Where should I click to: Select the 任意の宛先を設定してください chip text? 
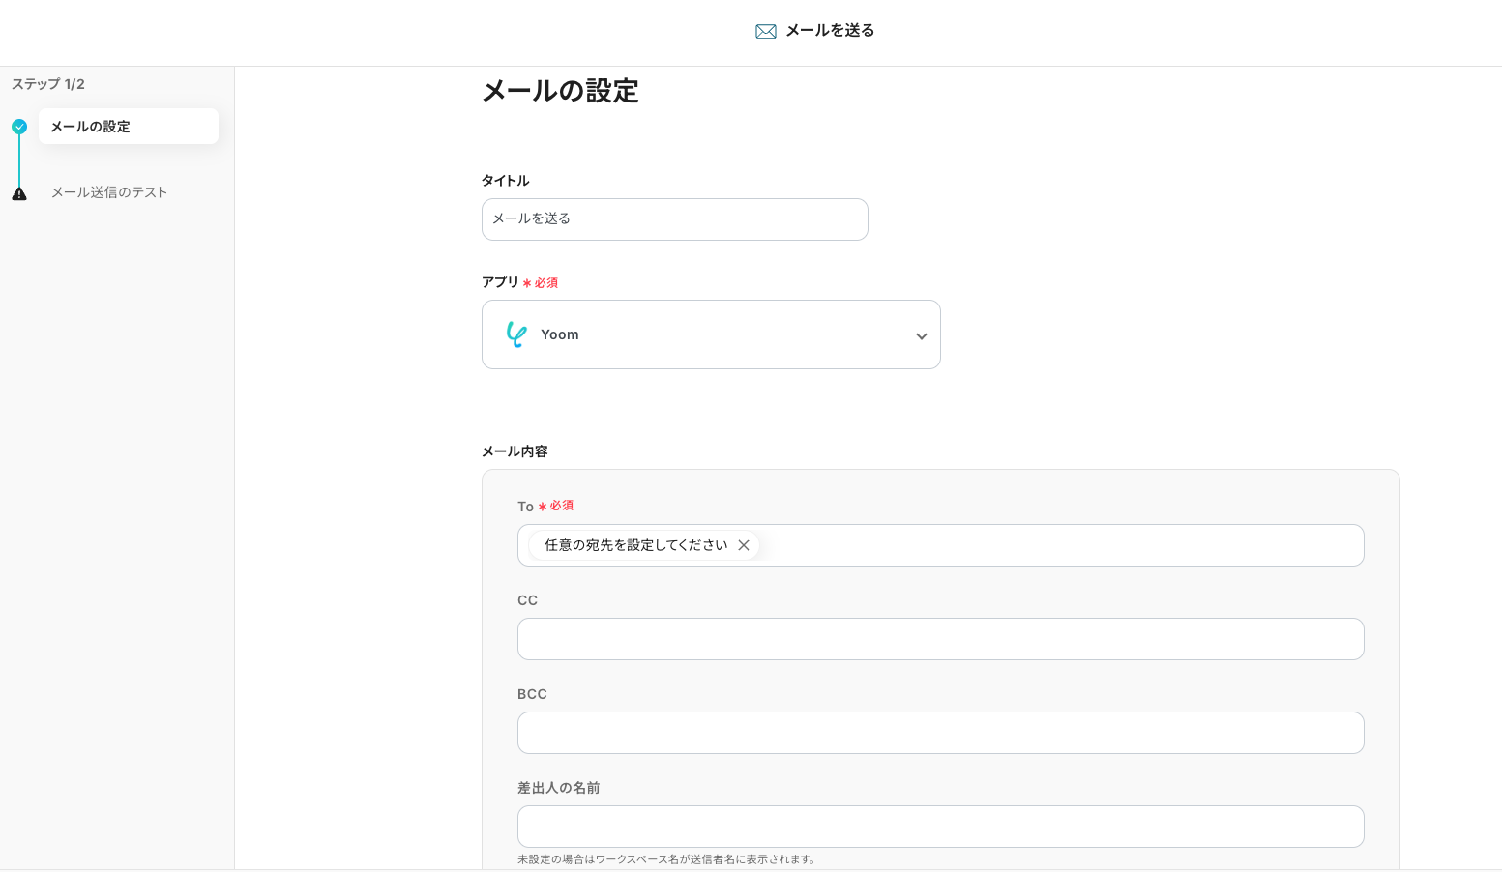tap(635, 545)
